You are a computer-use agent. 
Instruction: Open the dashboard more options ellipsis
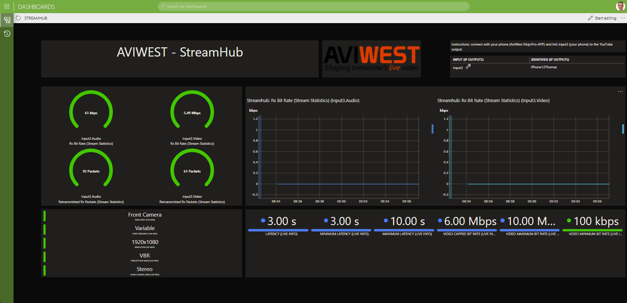click(623, 18)
